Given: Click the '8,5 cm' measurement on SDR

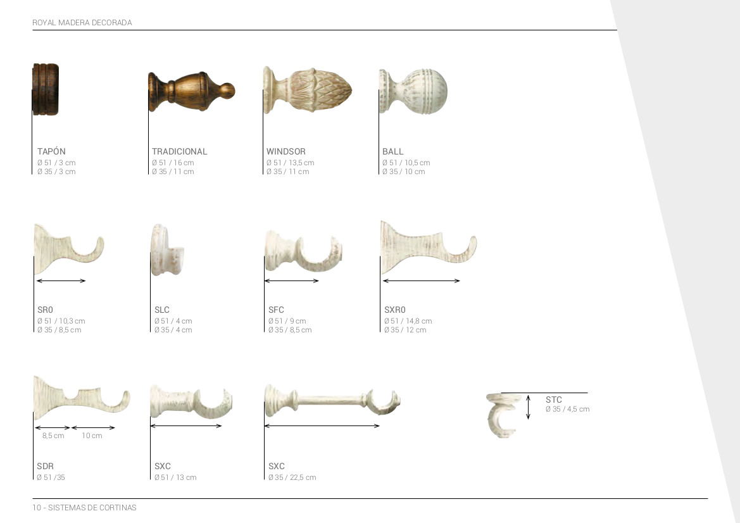Looking at the screenshot, I should point(53,436).
